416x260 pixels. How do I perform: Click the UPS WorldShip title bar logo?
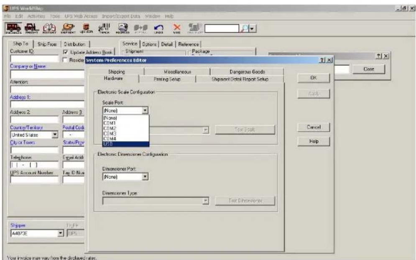pyautogui.click(x=6, y=8)
